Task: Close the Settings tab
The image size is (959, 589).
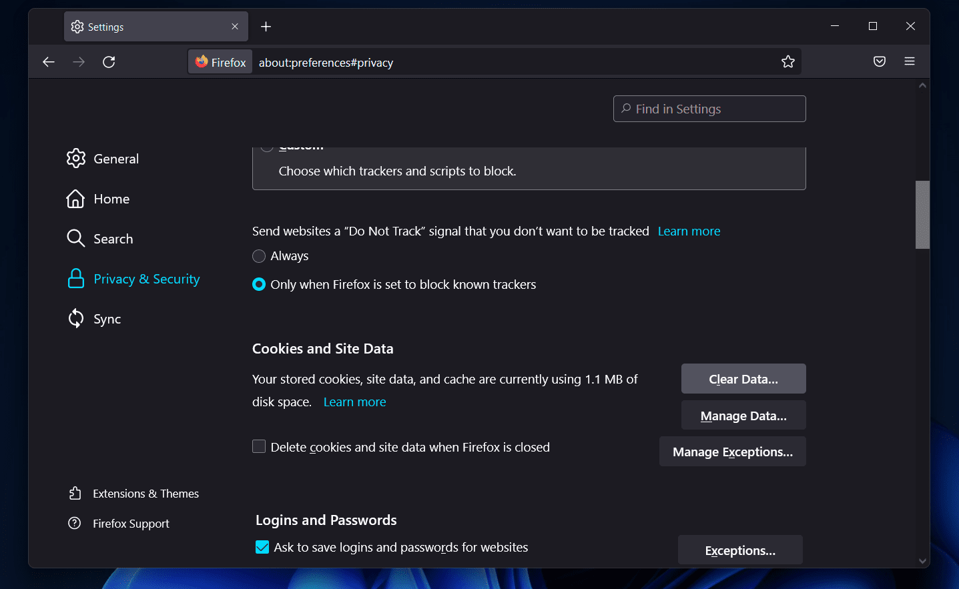Action: (235, 27)
